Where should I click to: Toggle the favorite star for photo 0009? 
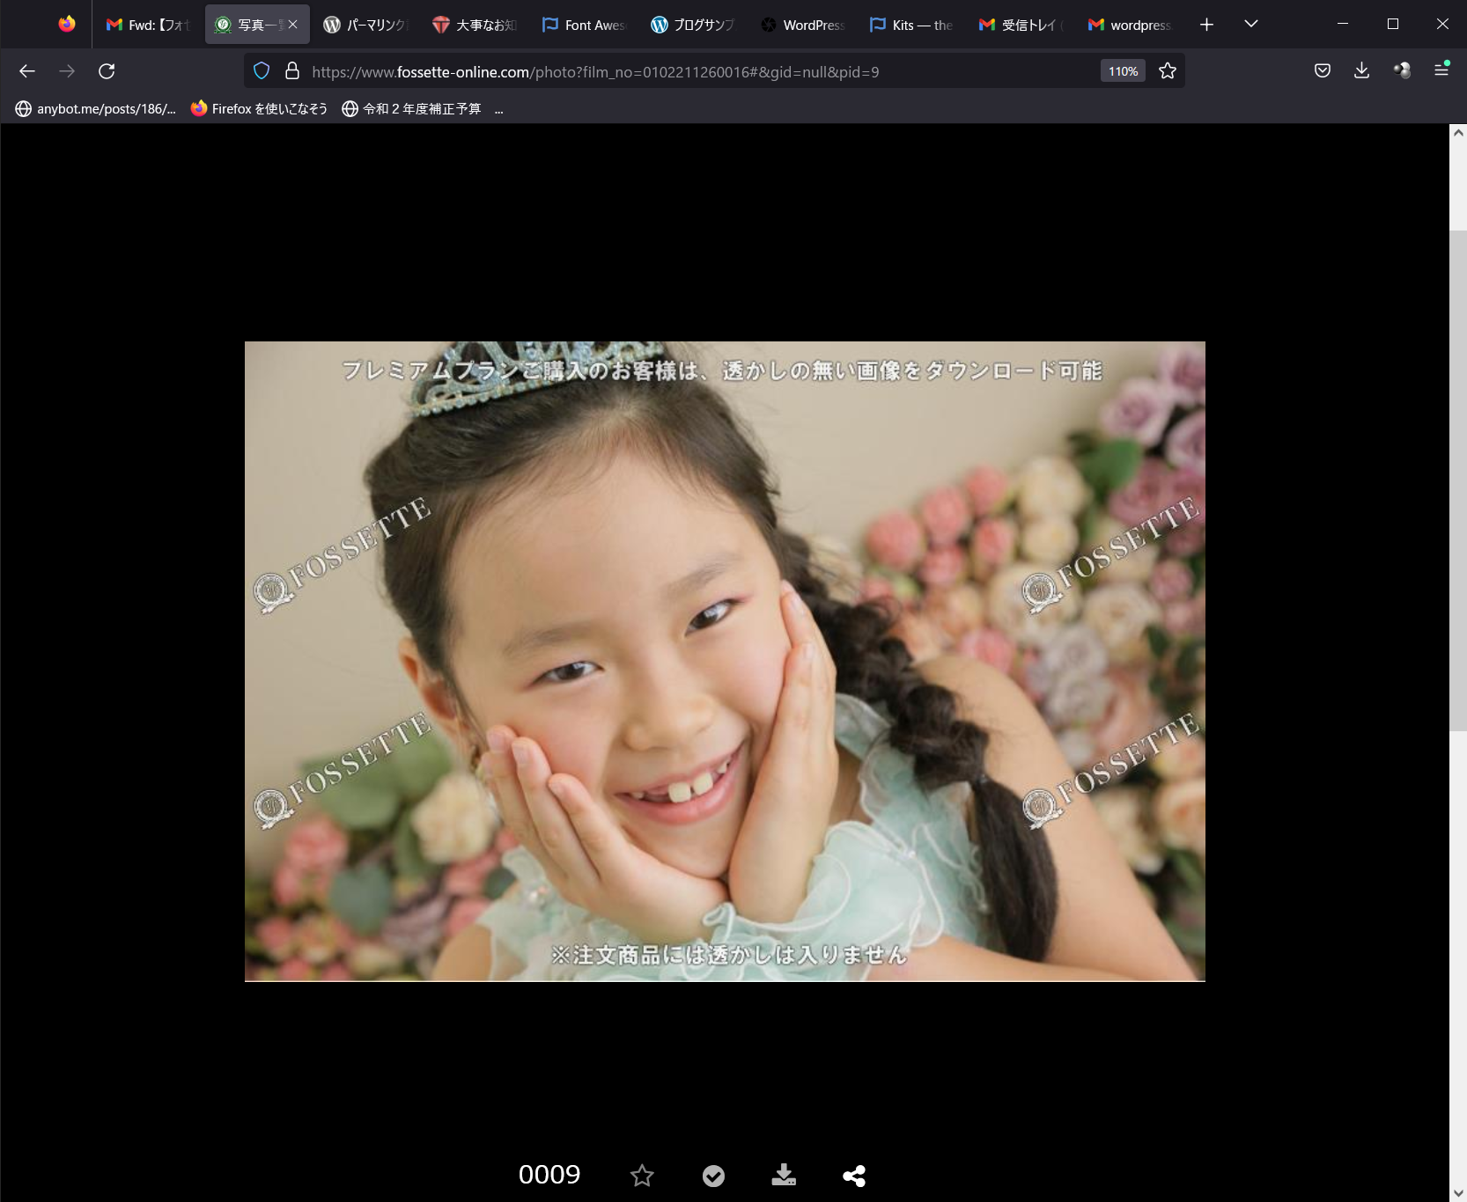(x=642, y=1176)
